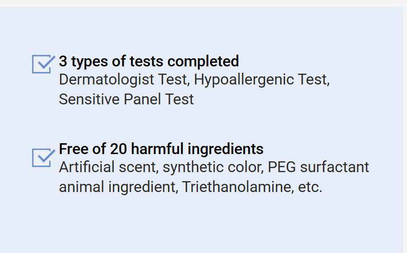Click the word 'Free' in the second heading
This screenshot has height=253, width=407.
point(73,149)
